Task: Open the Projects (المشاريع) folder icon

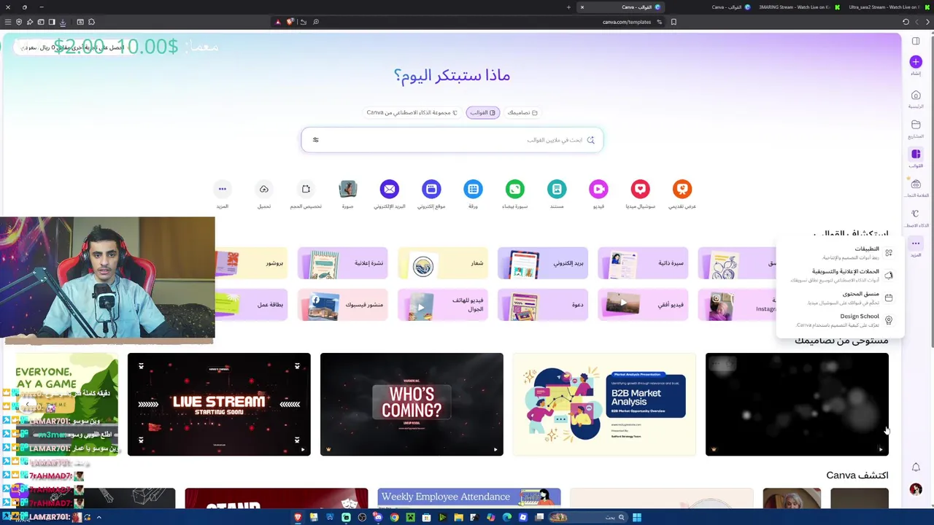Action: (916, 125)
